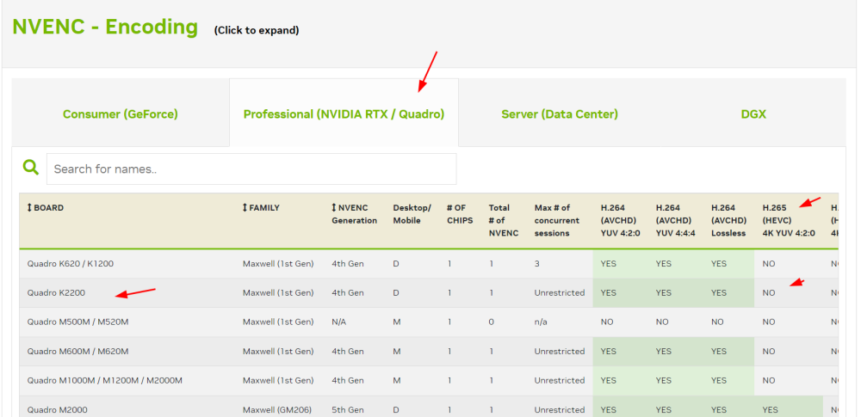This screenshot has height=417, width=861.
Task: Select 'Quadro M600M / M620M' board name
Action: pos(78,351)
